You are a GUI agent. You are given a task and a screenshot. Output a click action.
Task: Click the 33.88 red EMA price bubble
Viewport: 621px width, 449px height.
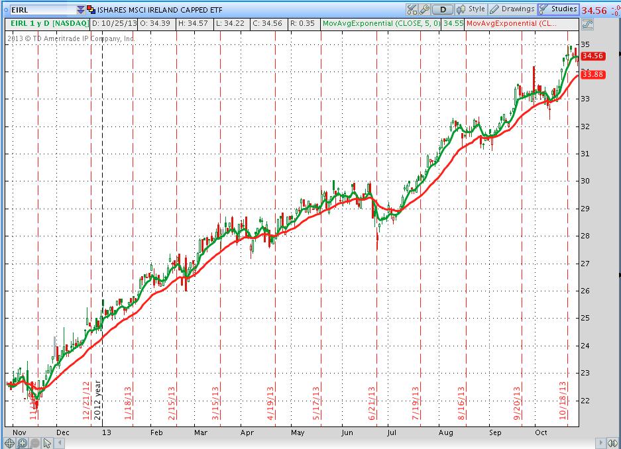(x=593, y=74)
